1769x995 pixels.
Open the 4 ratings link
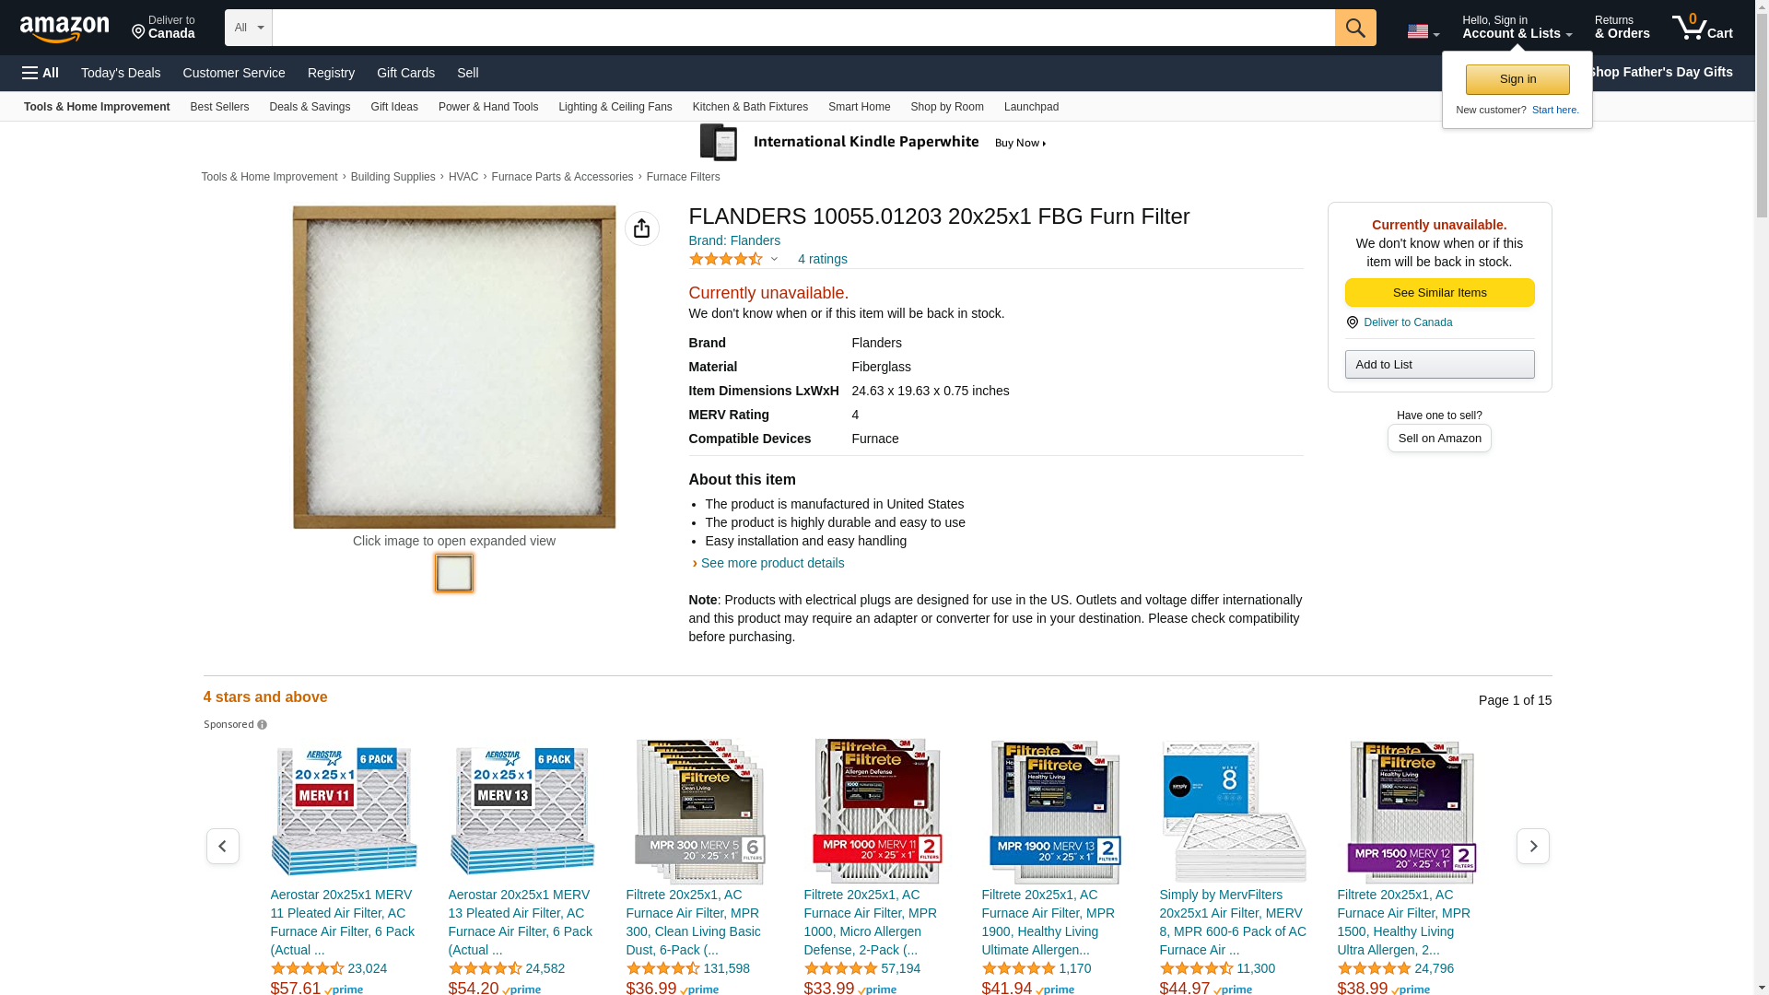pyautogui.click(x=823, y=260)
